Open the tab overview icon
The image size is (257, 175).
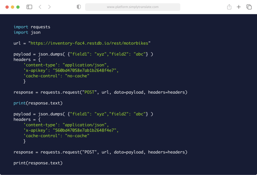(x=249, y=7)
